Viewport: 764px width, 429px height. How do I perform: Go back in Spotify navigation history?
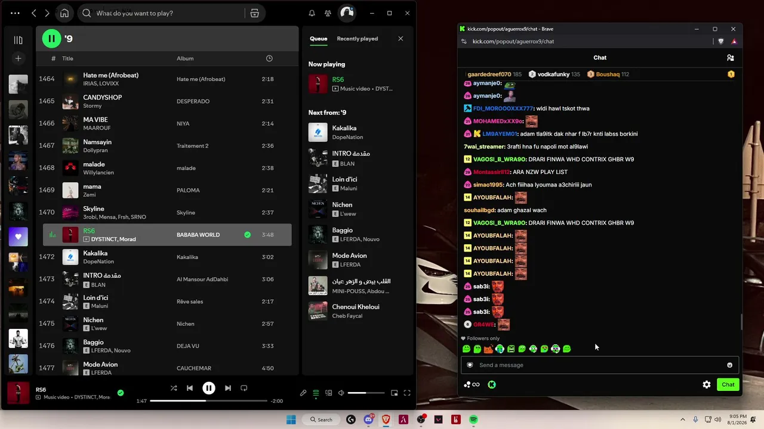click(34, 13)
